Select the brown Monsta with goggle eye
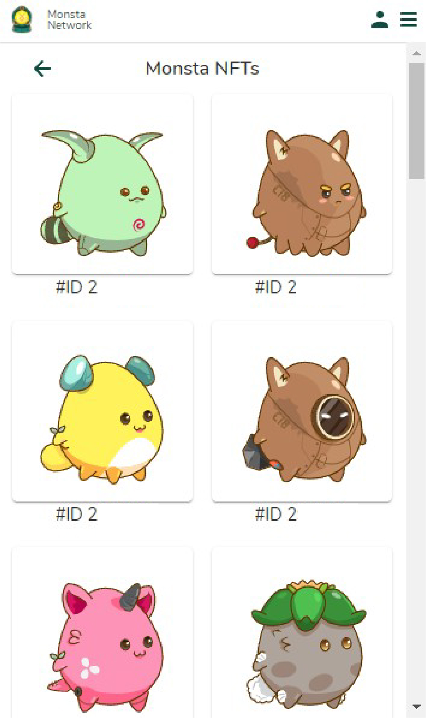Image resolution: width=426 pixels, height=718 pixels. (302, 411)
